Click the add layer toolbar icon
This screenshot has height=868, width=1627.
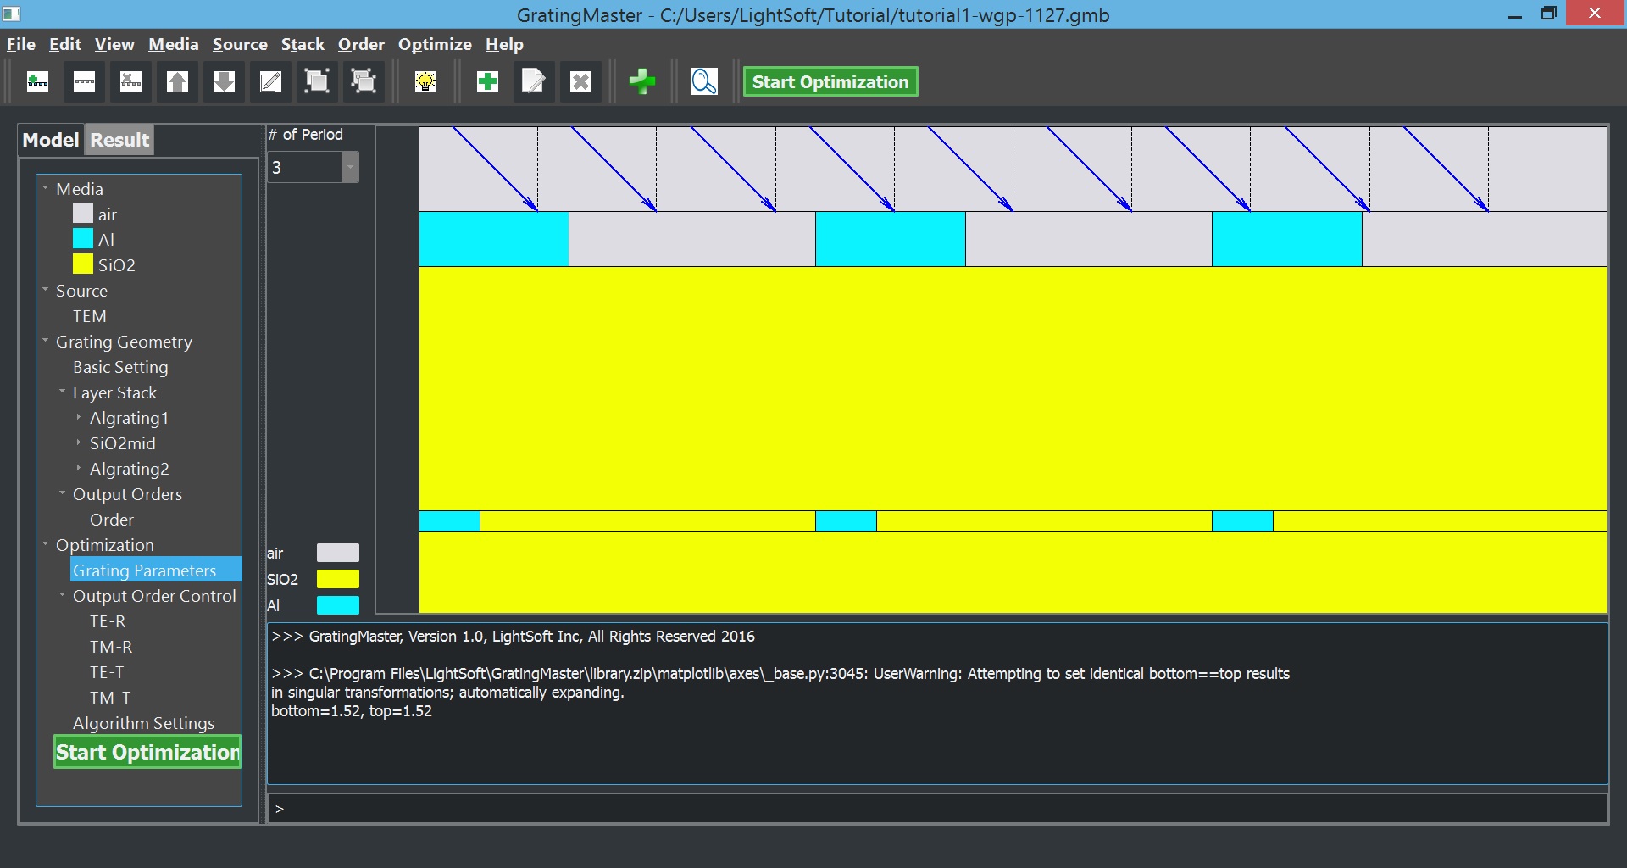(37, 82)
